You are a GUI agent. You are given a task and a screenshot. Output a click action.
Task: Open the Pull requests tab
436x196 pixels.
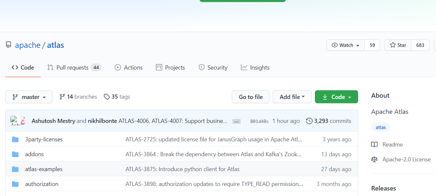click(74, 67)
